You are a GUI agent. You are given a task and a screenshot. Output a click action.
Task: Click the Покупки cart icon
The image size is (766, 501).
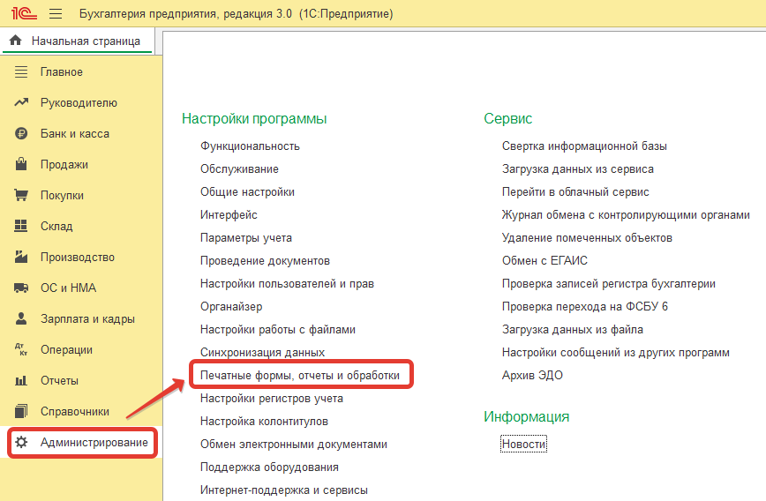tap(21, 195)
